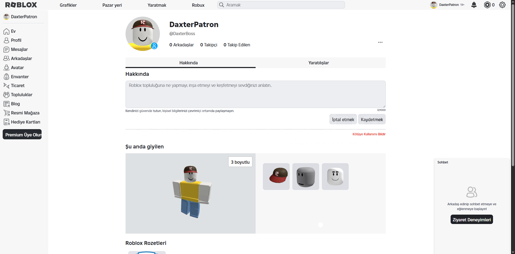Click the sidebar DaxterPatron avatar icon
Viewport: 515px width, 254px height.
click(x=6, y=17)
